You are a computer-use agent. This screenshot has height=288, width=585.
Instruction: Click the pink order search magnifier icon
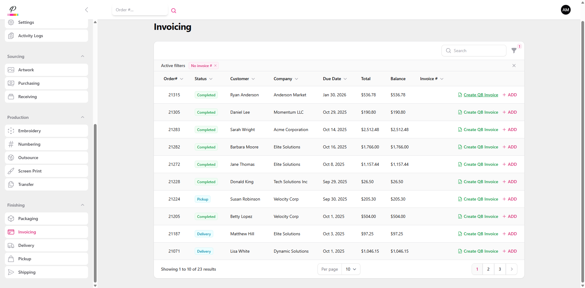pos(174,11)
